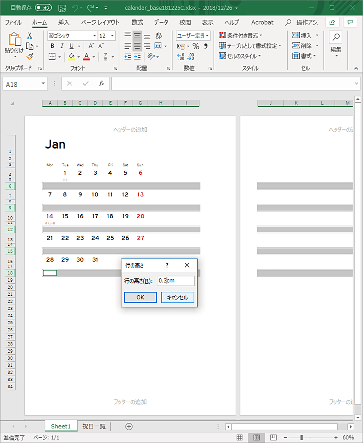Viewport: 363px width, 443px height.
Task: Toggle the AutoSave switch
Action: tap(43, 8)
